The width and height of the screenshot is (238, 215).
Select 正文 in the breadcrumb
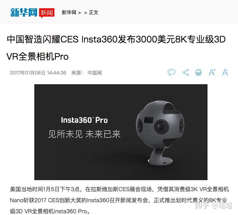pos(94,12)
